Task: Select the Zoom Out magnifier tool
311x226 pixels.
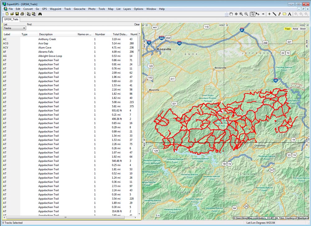Action: tap(246, 14)
